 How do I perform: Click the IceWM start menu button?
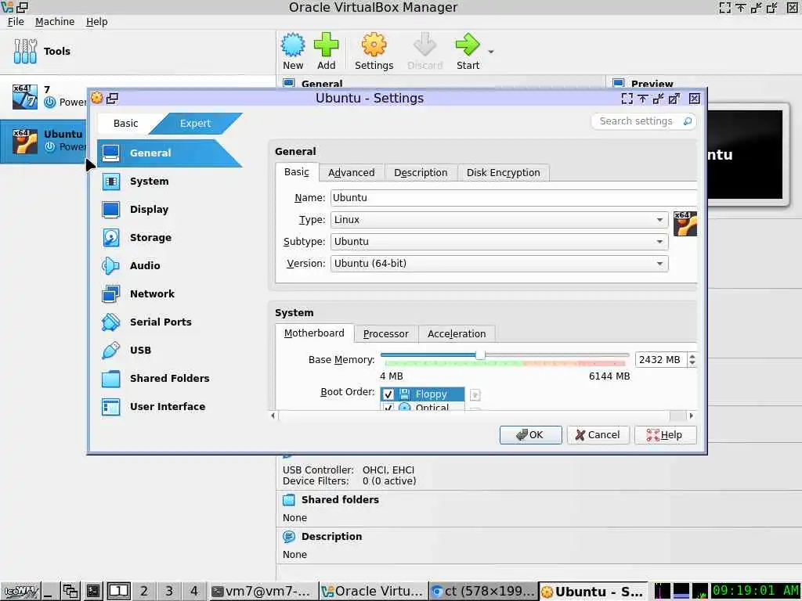[x=21, y=592]
